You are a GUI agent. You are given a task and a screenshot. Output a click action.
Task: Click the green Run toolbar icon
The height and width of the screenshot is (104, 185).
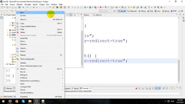(90, 7)
